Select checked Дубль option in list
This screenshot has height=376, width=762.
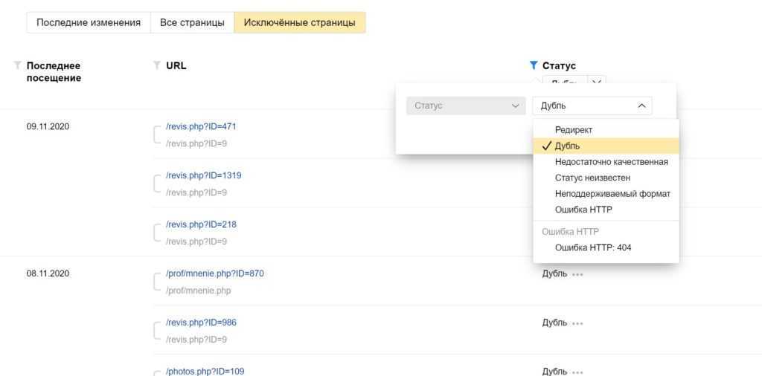(568, 146)
